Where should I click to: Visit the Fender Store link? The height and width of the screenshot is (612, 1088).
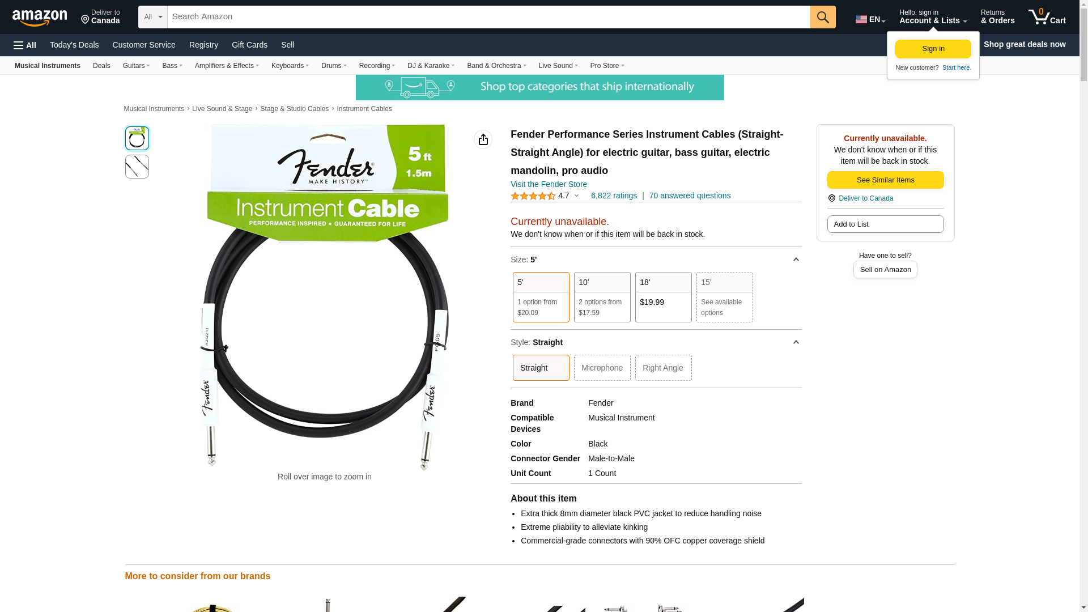[549, 184]
